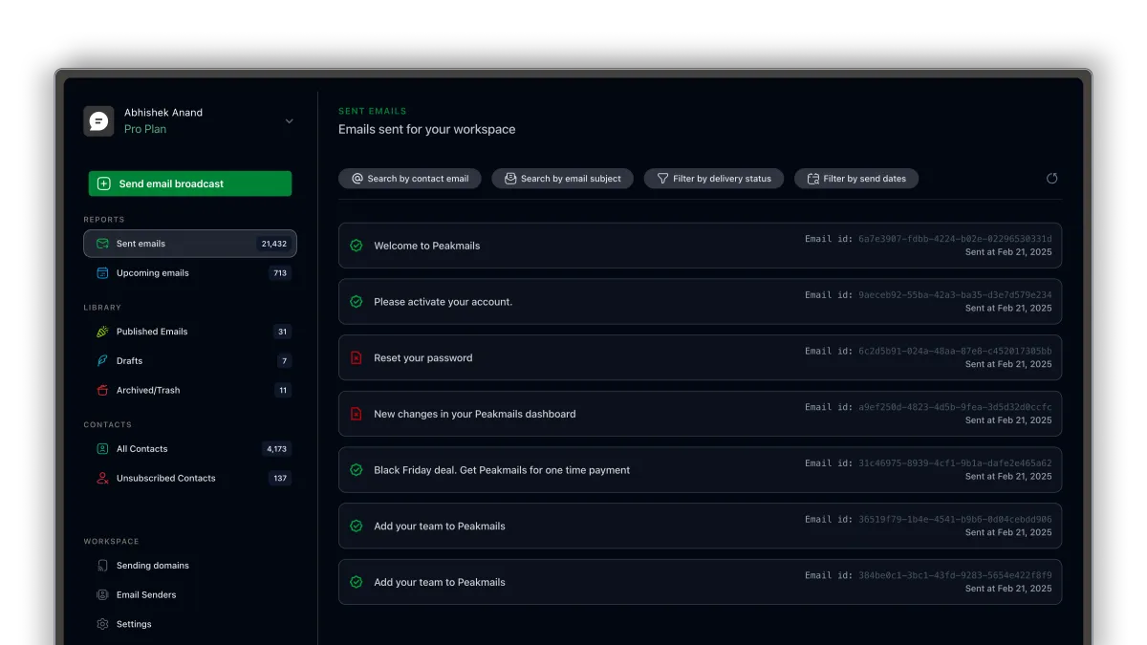Click the envelope icon next to Sent emails
This screenshot has width=1147, height=645.
102,244
